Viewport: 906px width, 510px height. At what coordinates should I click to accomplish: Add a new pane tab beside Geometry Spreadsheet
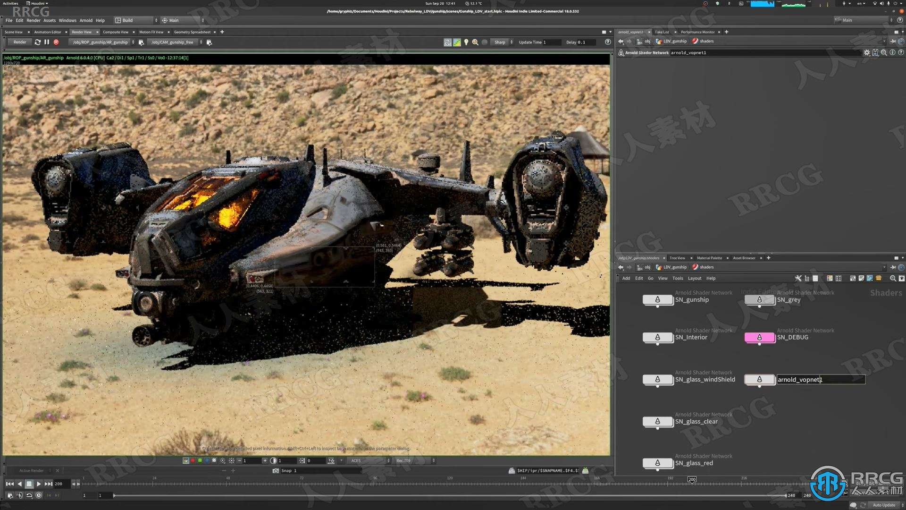point(222,32)
